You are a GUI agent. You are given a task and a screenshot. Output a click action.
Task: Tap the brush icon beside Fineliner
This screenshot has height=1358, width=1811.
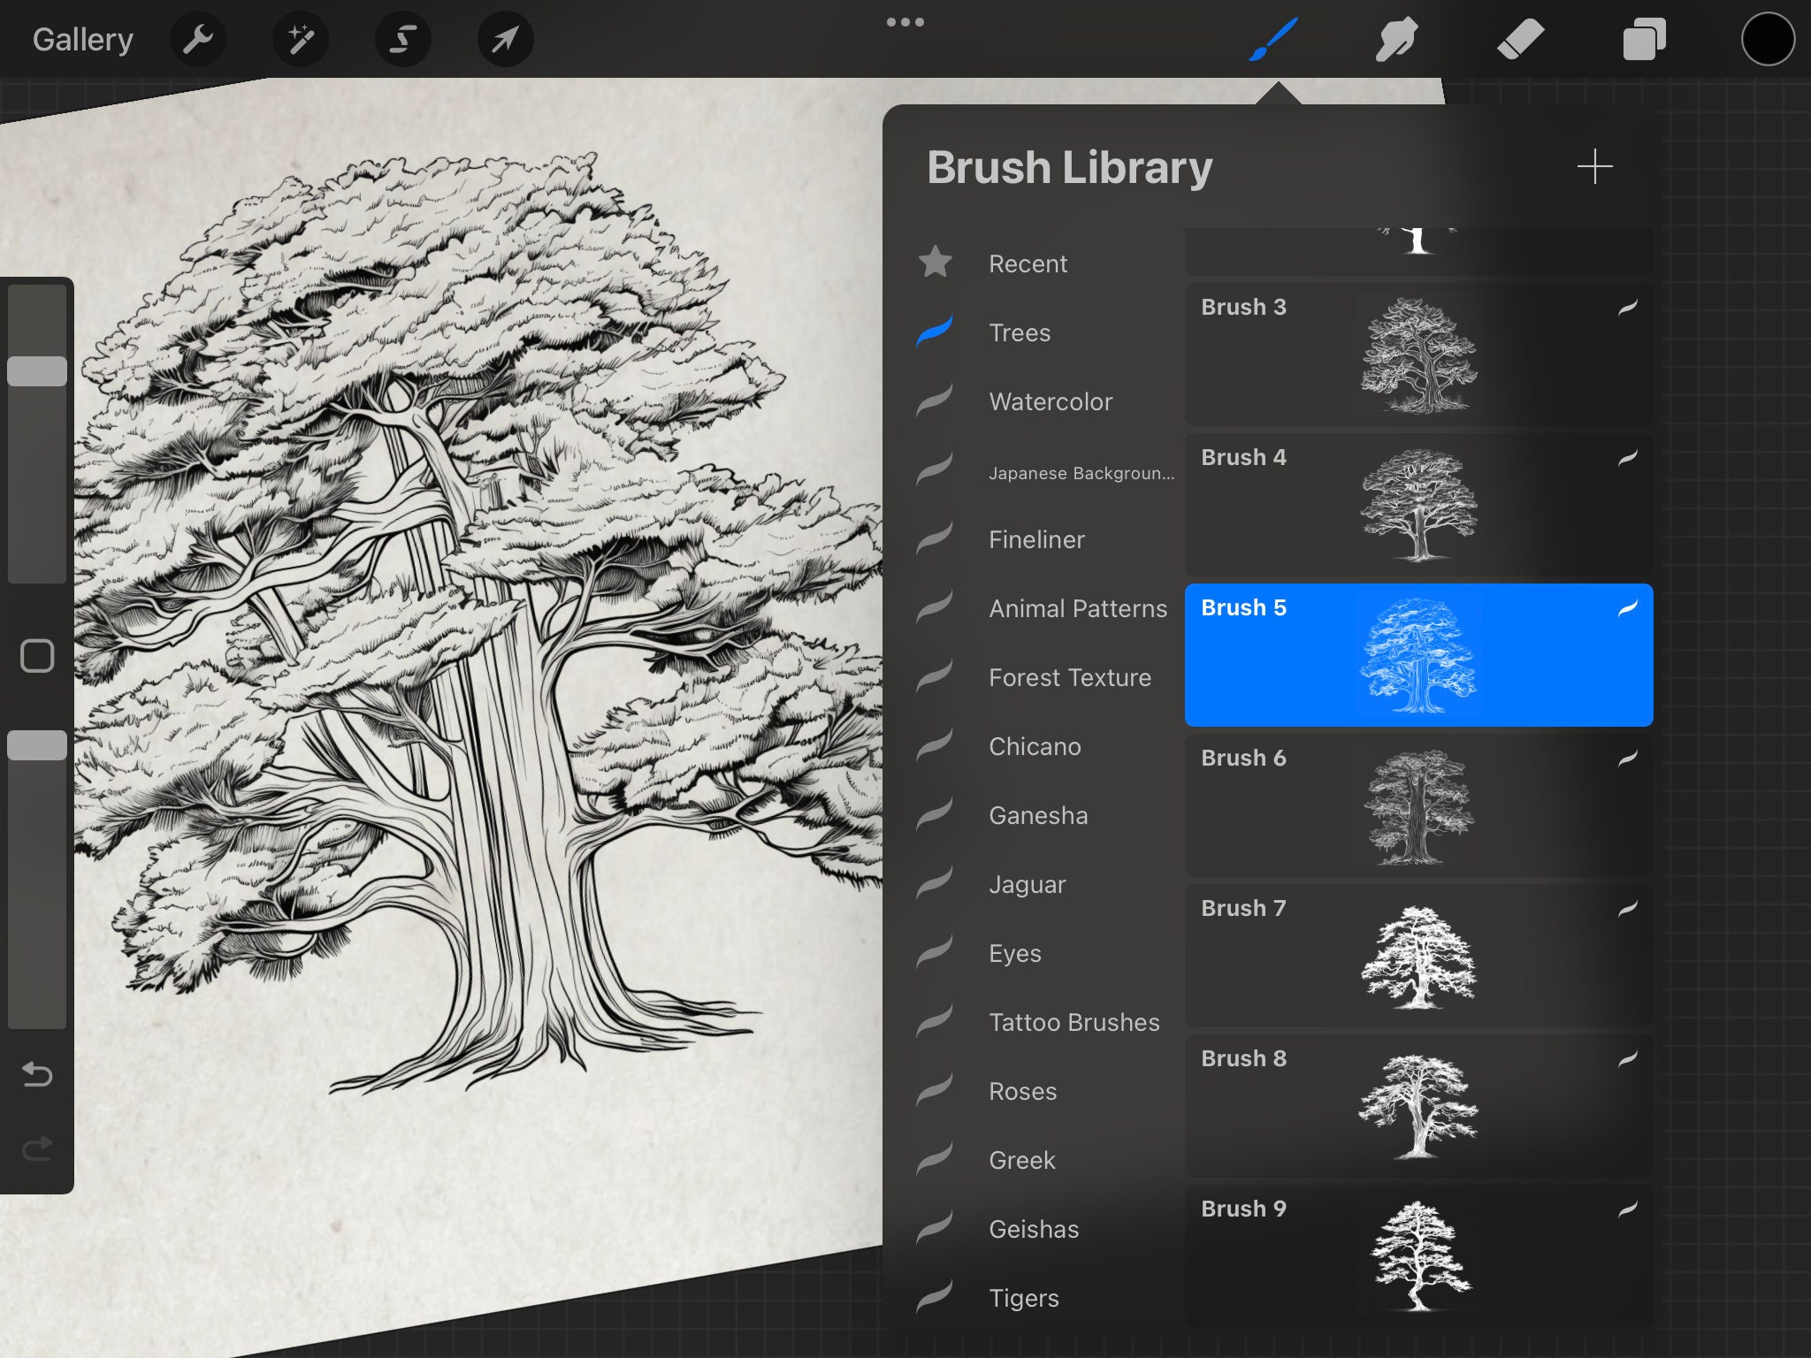click(935, 538)
